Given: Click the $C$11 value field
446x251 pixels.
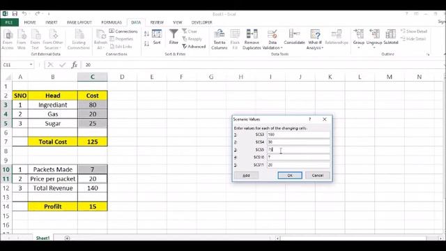Looking at the screenshot, I should coord(298,165).
